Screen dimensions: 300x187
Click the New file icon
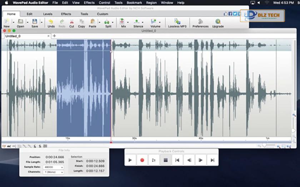tap(6, 22)
